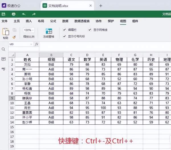Switch to the 保护 tab
The height and width of the screenshot is (150, 171).
(x=111, y=21)
